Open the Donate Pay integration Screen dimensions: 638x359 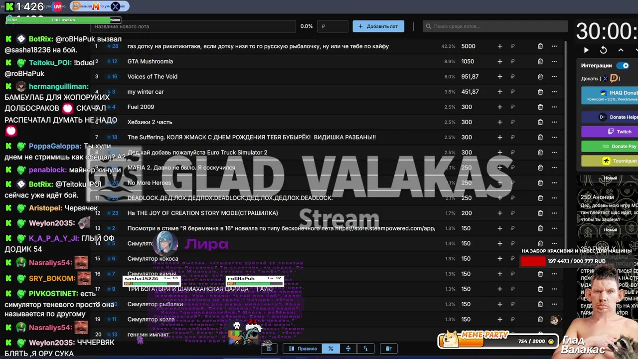610,146
